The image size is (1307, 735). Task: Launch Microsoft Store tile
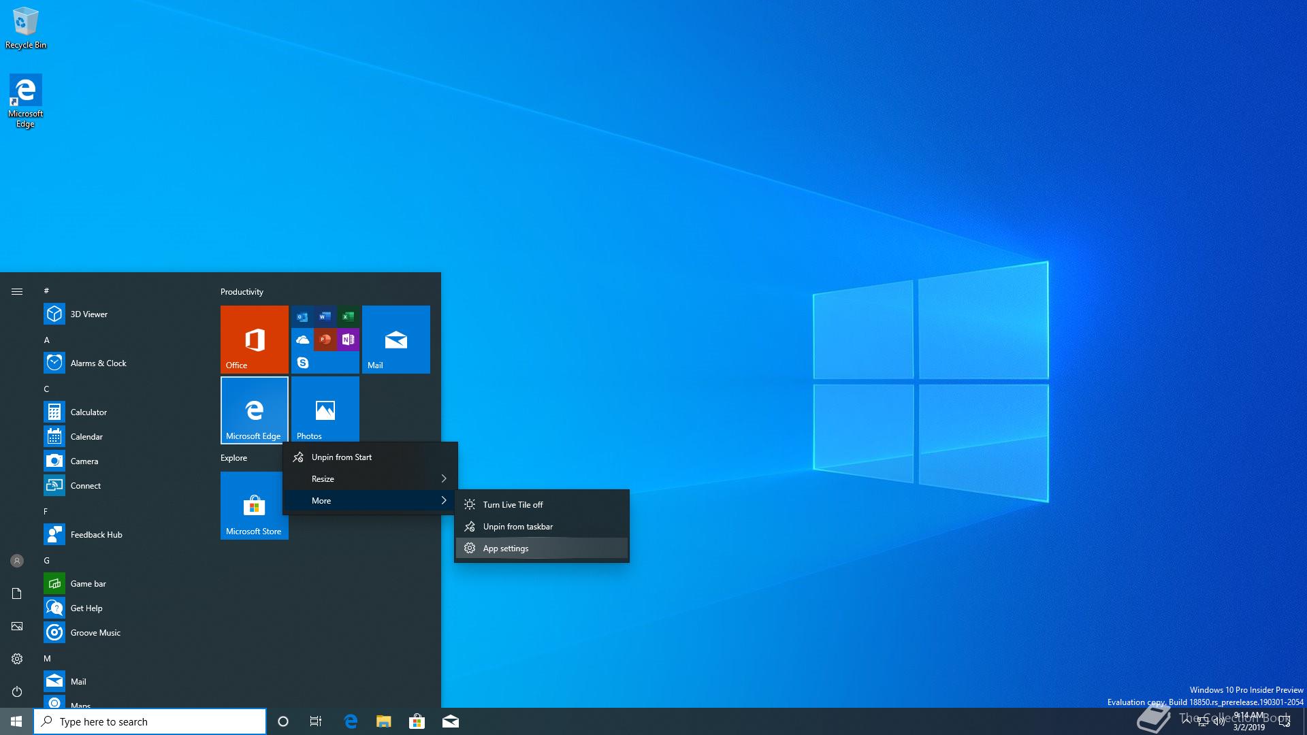coord(254,505)
